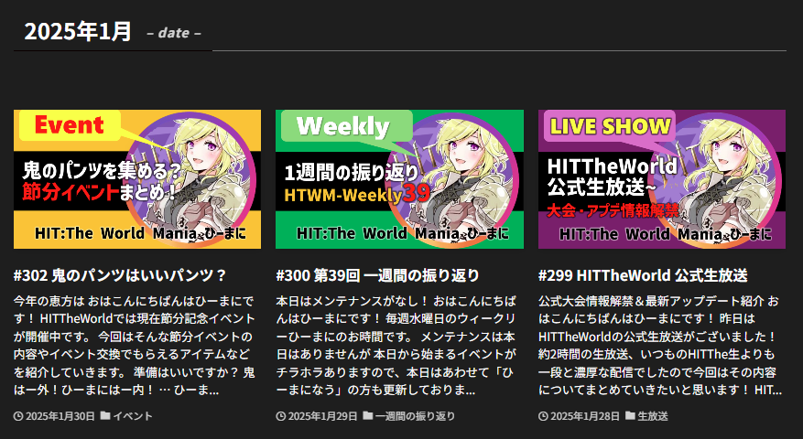
Task: Click the date text 2025年1月30日
Action: pyautogui.click(x=60, y=416)
